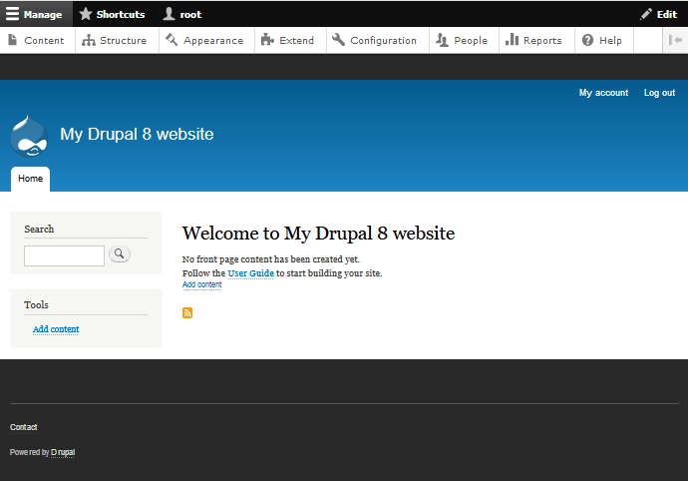Open the Content admin menu

point(37,40)
